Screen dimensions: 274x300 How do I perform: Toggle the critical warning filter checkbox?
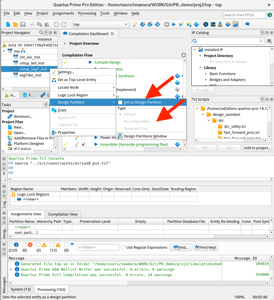point(38,244)
